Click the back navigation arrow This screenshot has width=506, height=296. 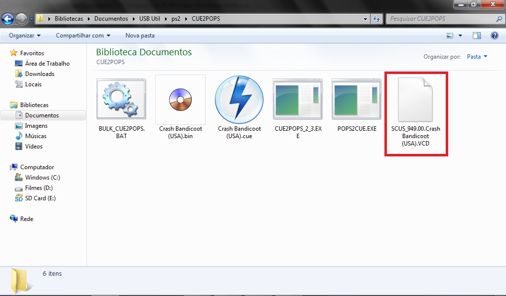click(8, 19)
